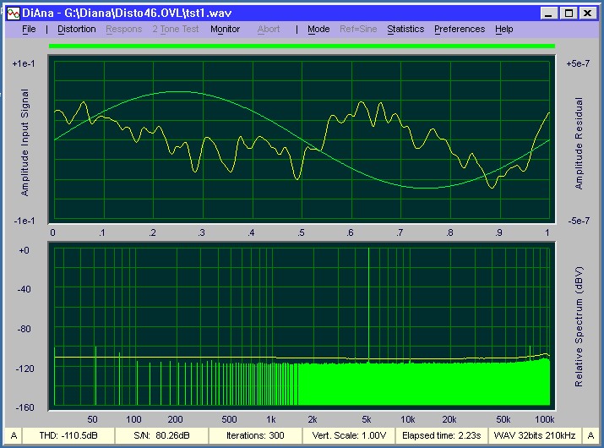
Task: Click the THD: -110.5dB status field
Action: pyautogui.click(x=68, y=435)
